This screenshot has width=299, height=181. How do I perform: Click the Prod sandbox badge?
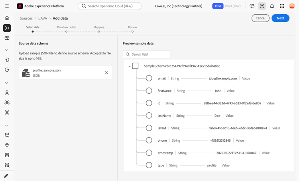click(218, 6)
